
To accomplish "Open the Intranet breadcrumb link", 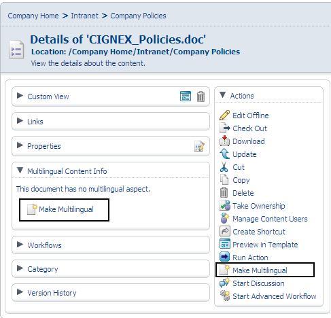I will coord(84,16).
